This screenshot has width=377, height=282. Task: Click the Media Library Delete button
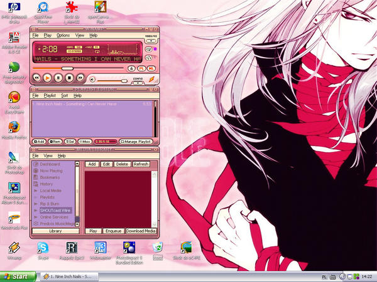click(x=122, y=164)
